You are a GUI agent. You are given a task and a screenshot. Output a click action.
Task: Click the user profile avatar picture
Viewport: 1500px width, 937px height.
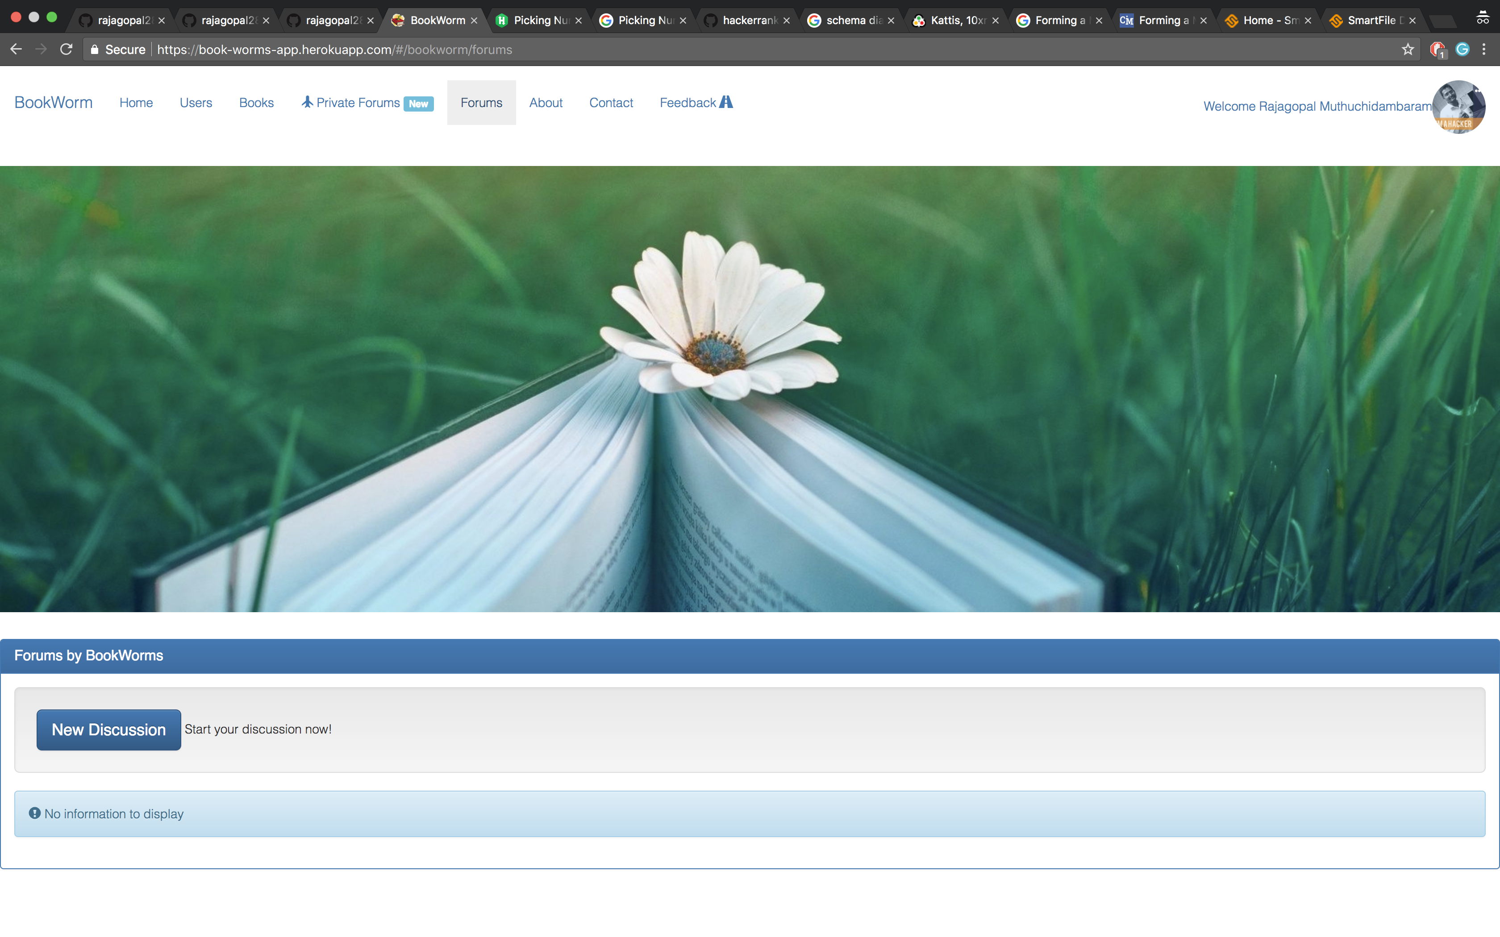[x=1458, y=107]
